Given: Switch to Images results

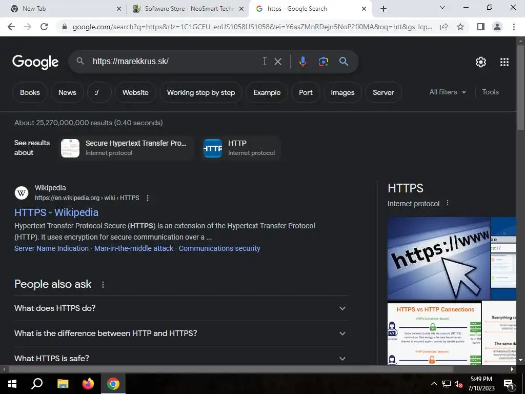Looking at the screenshot, I should [x=342, y=92].
